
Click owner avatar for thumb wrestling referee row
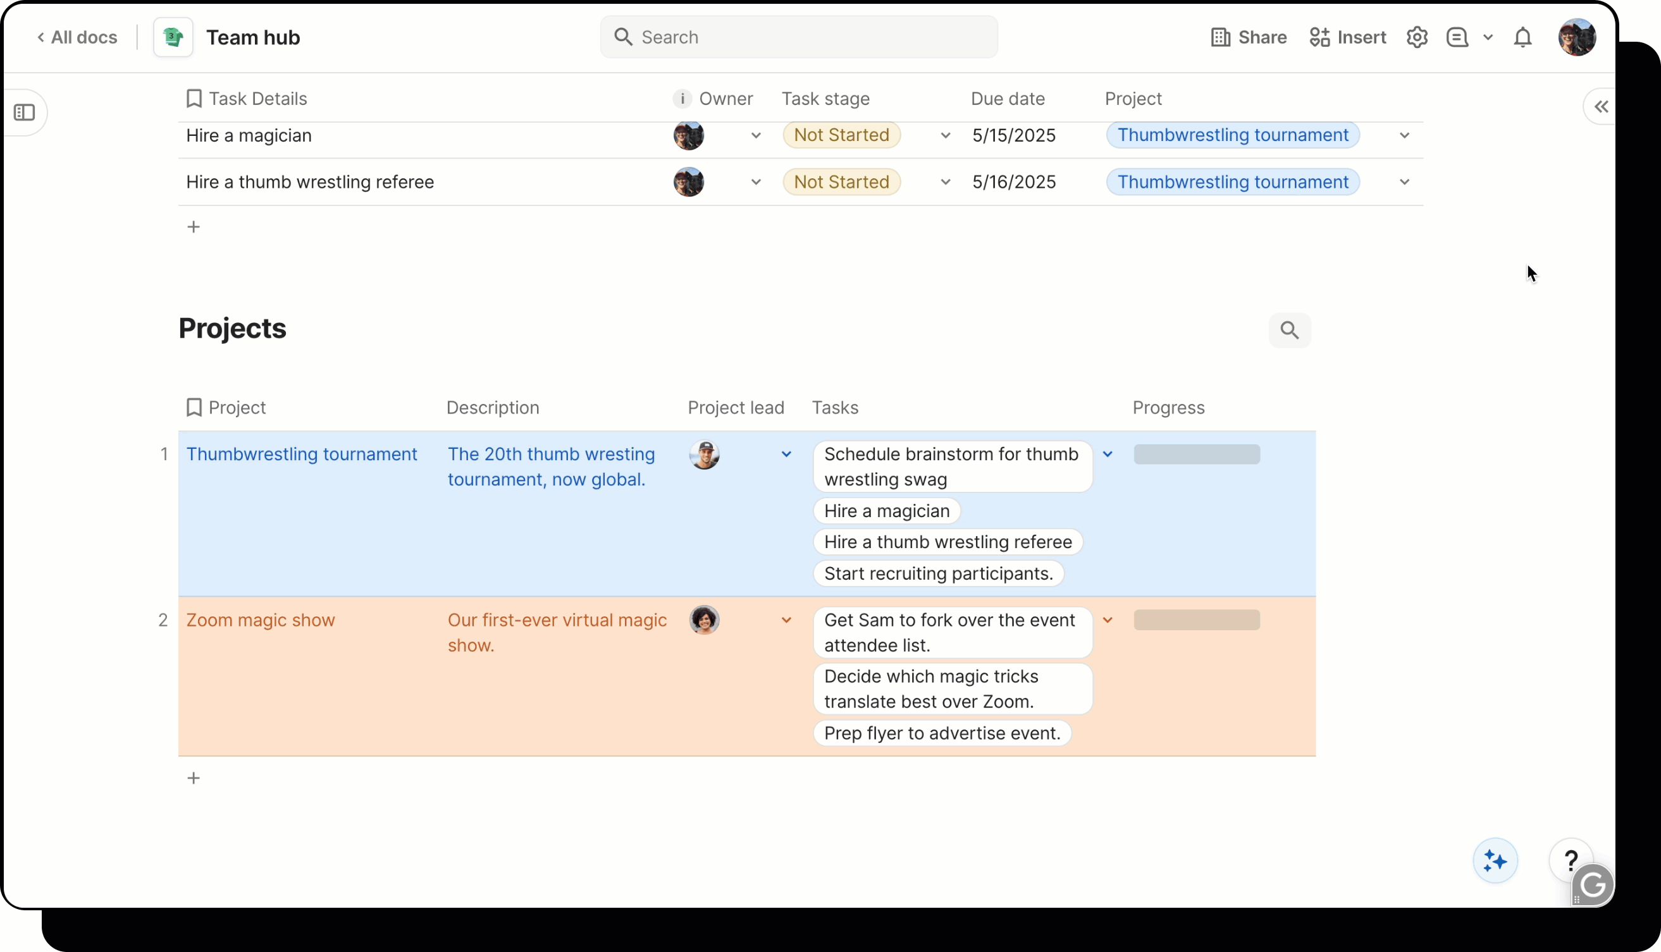[689, 182]
